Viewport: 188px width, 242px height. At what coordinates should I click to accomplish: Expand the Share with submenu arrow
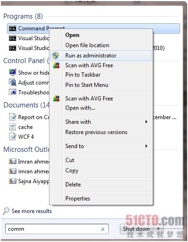tap(146, 122)
